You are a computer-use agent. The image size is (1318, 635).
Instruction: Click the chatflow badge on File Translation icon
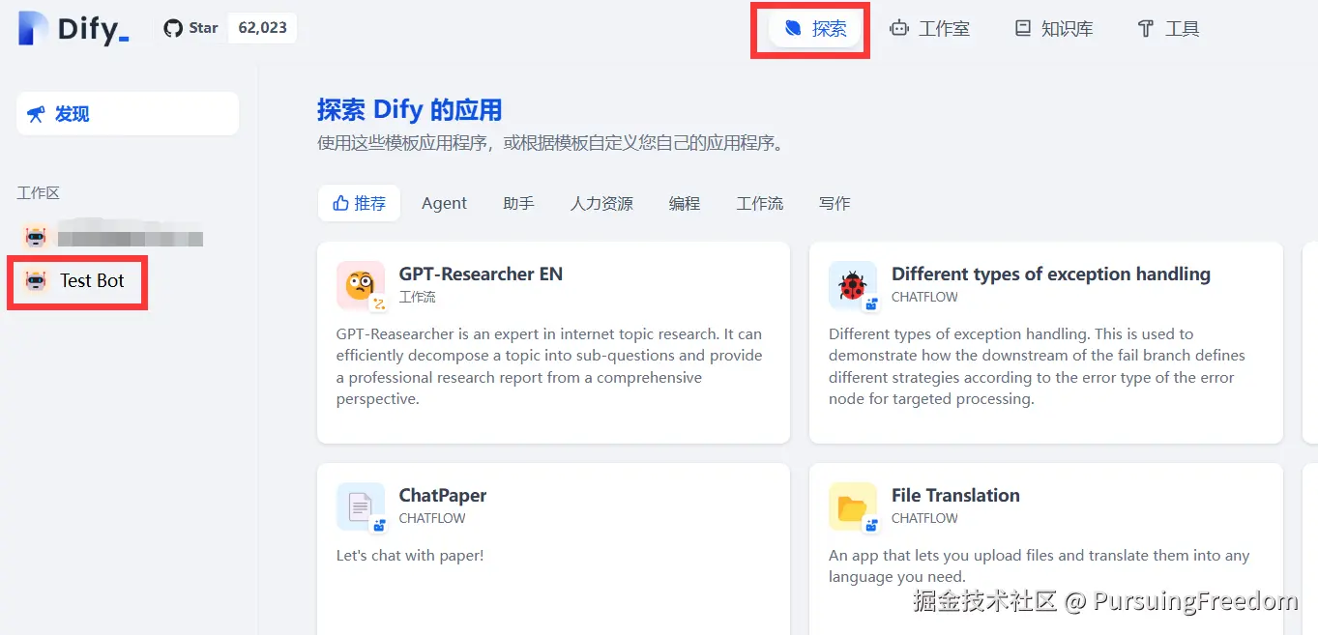[871, 525]
